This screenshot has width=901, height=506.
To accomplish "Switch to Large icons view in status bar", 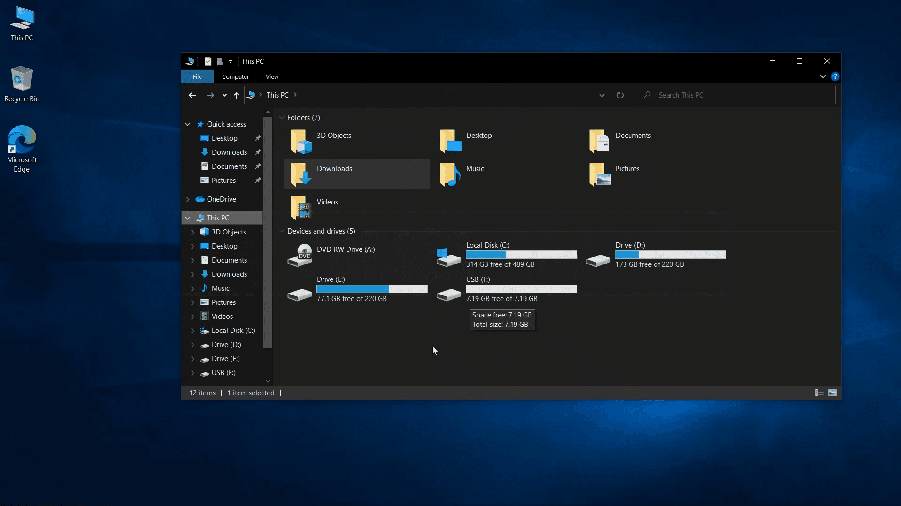I will point(832,393).
